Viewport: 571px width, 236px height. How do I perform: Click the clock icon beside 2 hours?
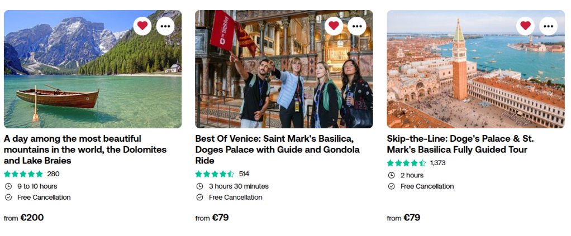(x=391, y=175)
